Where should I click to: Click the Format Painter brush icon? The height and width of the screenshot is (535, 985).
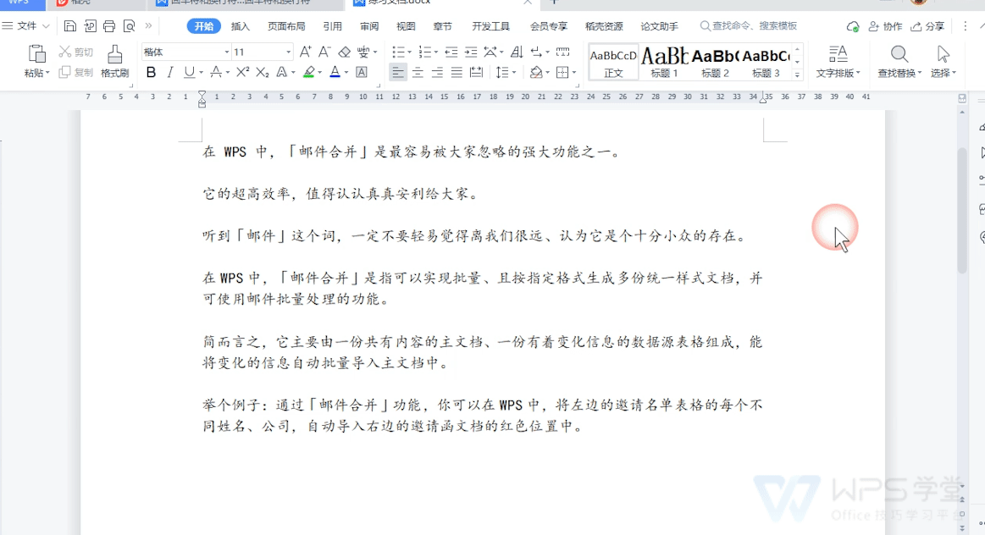(x=114, y=55)
